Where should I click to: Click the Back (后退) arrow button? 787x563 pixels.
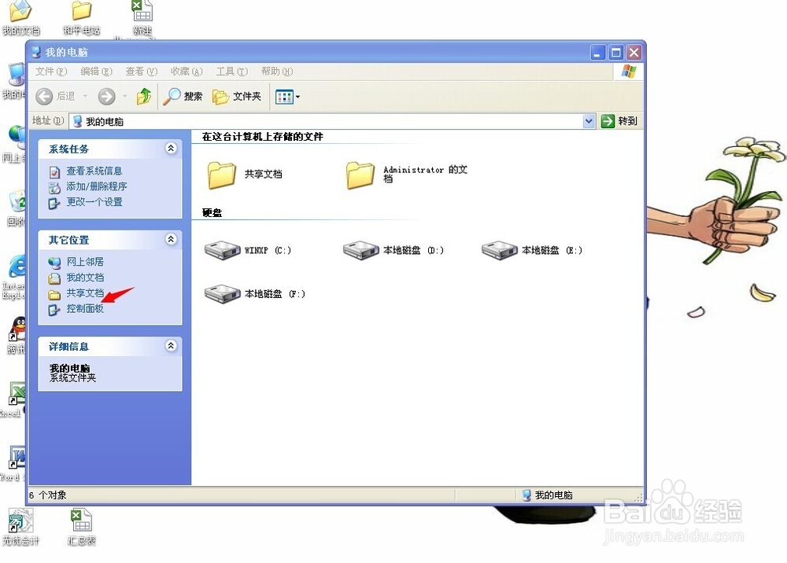[x=44, y=96]
